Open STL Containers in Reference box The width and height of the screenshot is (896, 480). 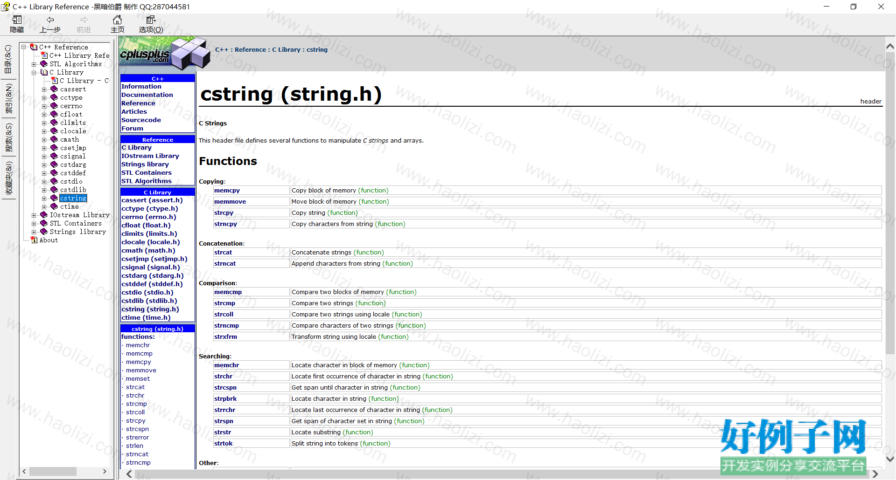pyautogui.click(x=147, y=172)
